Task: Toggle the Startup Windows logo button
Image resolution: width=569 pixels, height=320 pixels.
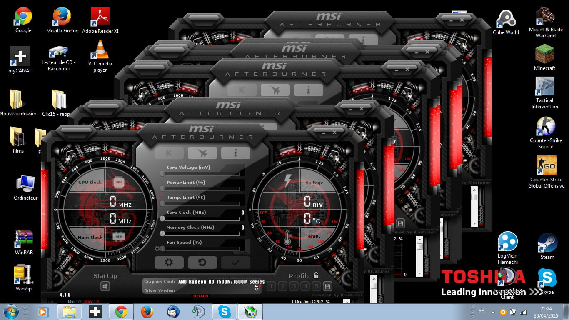Action: coord(105,287)
